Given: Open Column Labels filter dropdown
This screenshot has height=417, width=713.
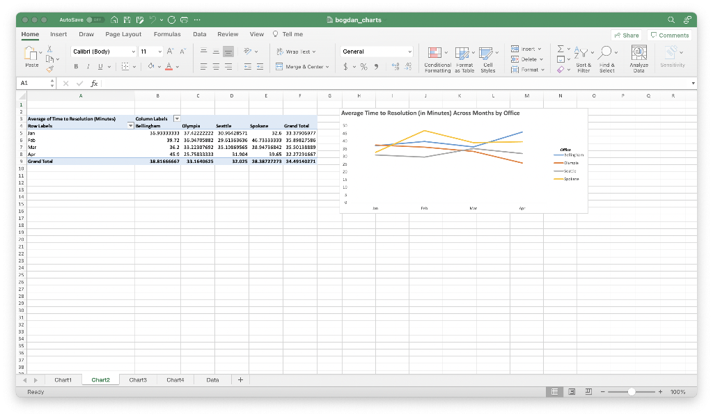Looking at the screenshot, I should click(x=177, y=118).
